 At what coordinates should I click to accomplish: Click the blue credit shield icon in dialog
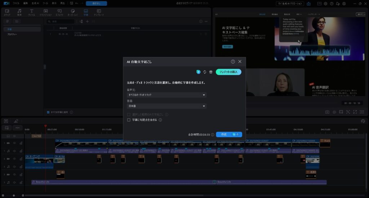pyautogui.click(x=198, y=72)
